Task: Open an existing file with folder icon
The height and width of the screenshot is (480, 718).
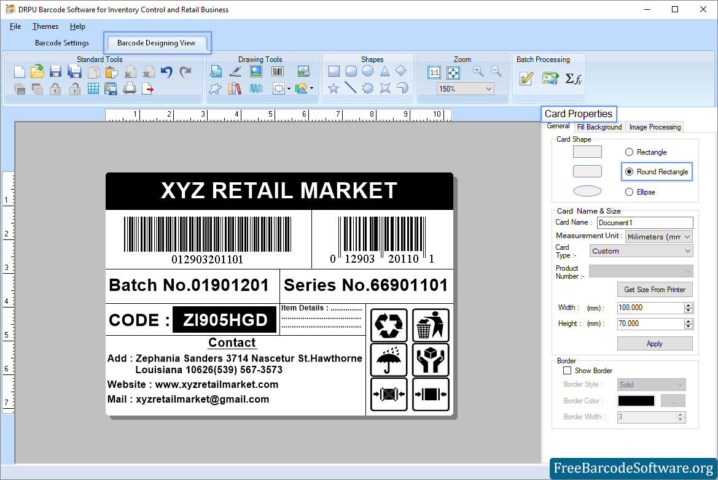Action: [x=37, y=71]
